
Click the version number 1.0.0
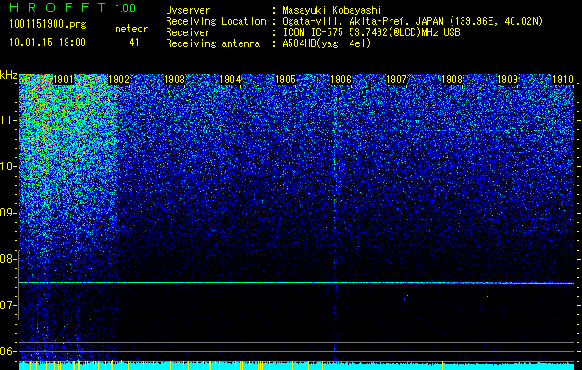click(x=126, y=7)
